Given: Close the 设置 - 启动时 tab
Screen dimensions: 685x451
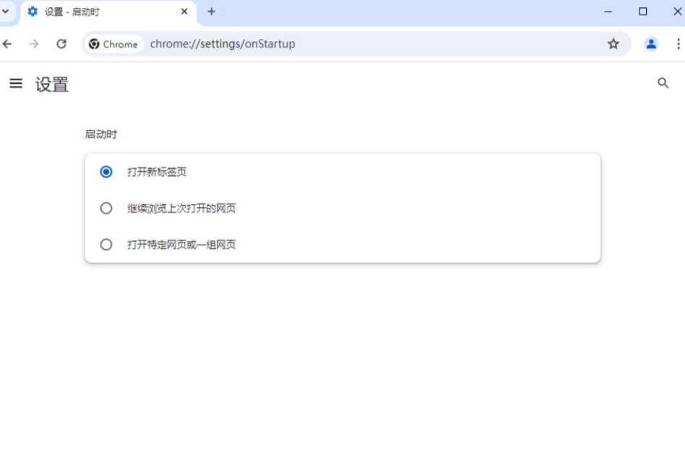Looking at the screenshot, I should tap(184, 12).
